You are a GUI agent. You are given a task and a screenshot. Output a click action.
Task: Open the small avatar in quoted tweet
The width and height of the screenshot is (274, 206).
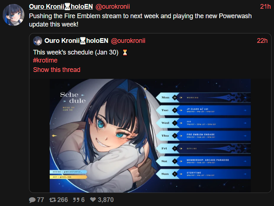38,41
